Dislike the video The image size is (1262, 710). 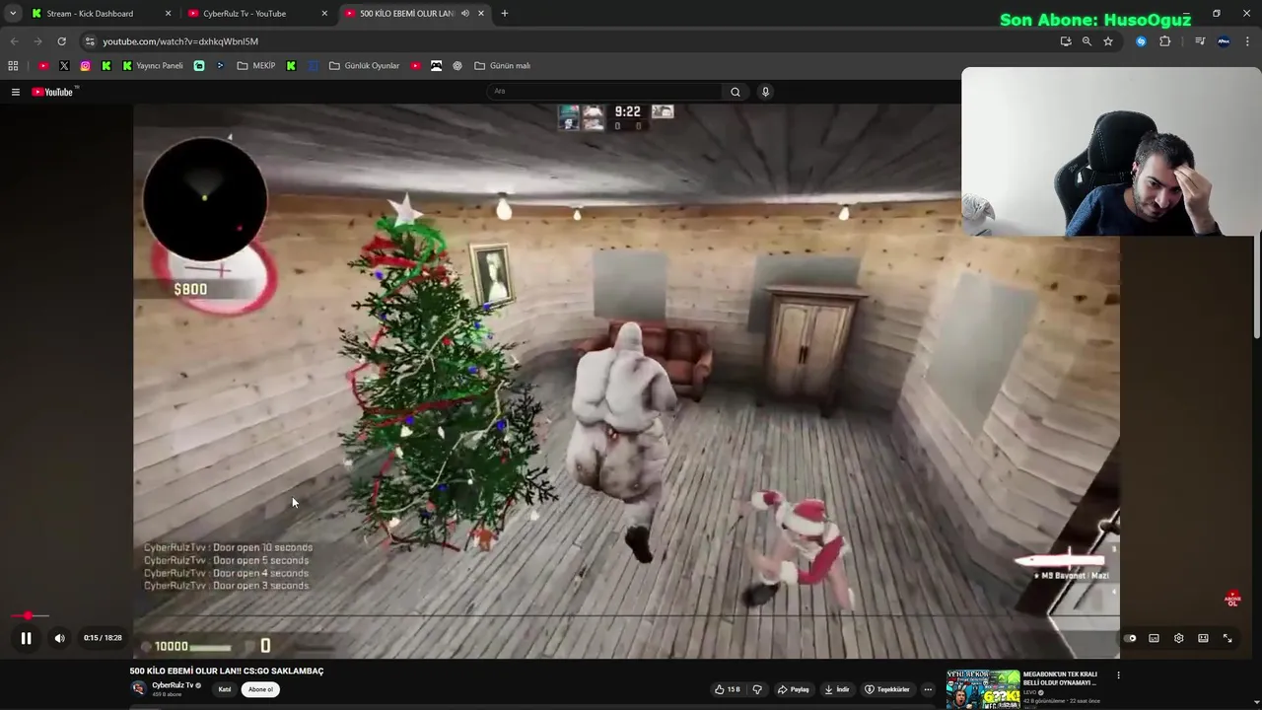[x=757, y=689]
